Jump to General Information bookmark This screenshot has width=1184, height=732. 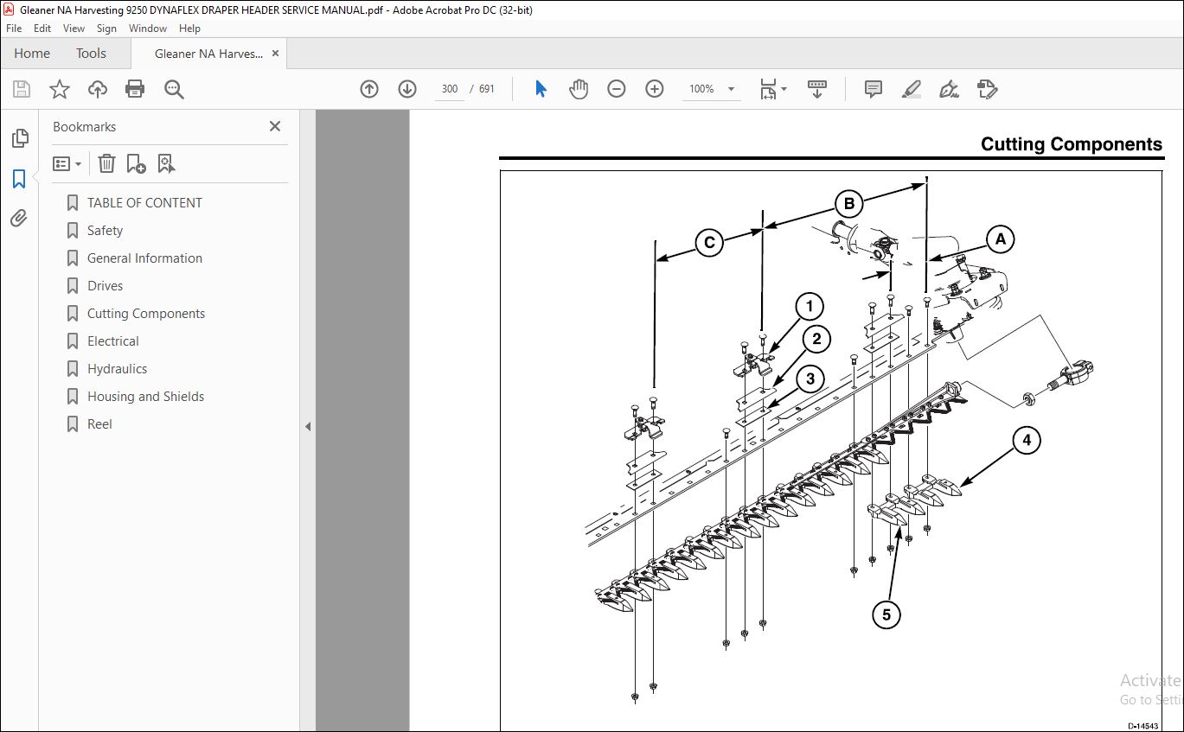click(x=144, y=258)
